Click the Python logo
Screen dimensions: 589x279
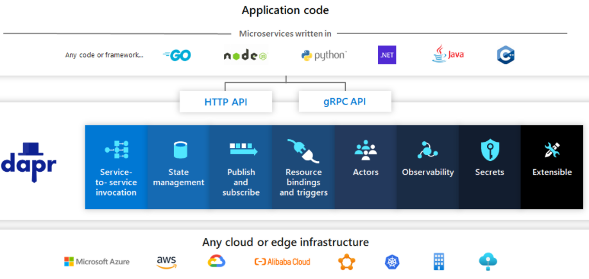coord(324,56)
